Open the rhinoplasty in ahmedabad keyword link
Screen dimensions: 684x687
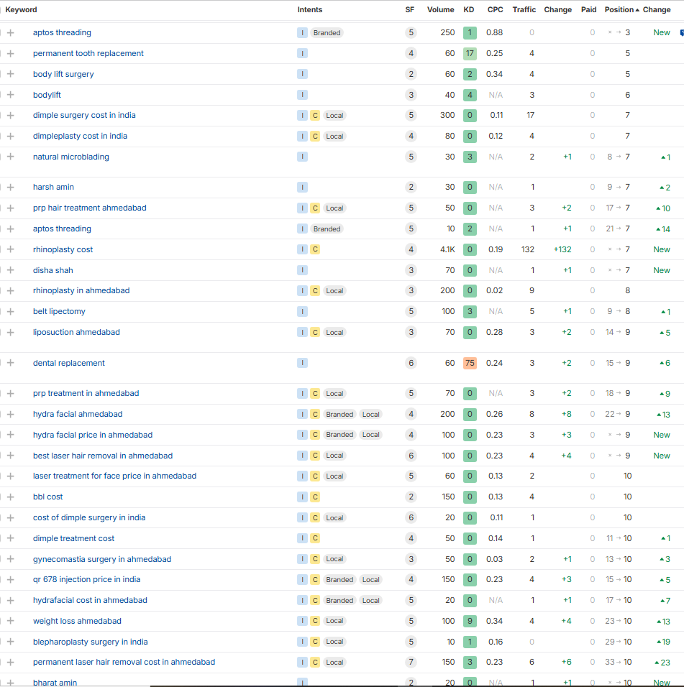(x=81, y=290)
